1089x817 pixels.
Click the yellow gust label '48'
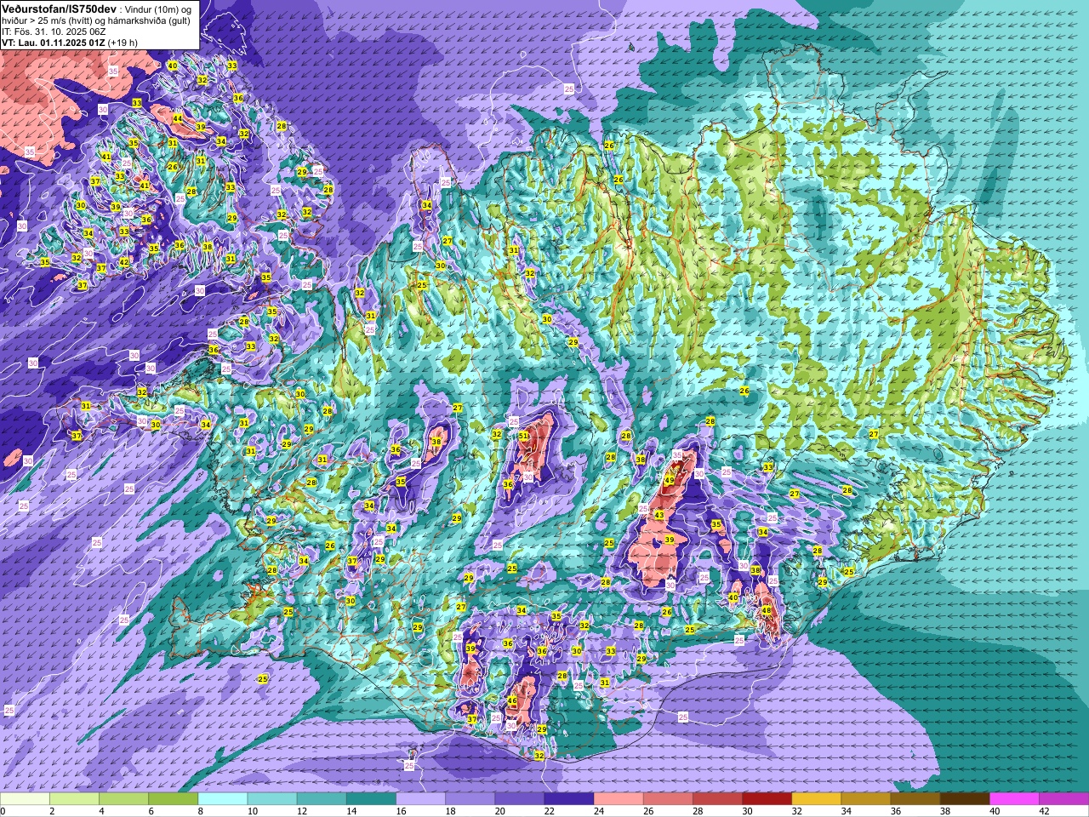767,610
